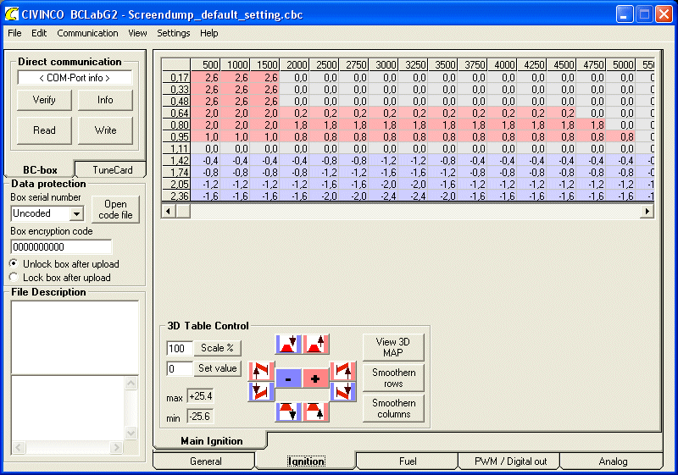Click the Smoothern rows button
678x475 pixels.
[393, 378]
